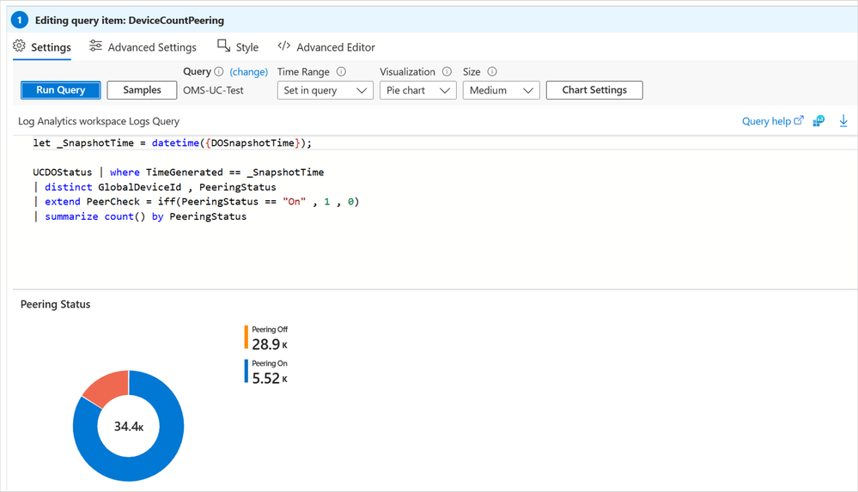The image size is (858, 492).
Task: Click the Visualization info icon
Action: pyautogui.click(x=447, y=71)
